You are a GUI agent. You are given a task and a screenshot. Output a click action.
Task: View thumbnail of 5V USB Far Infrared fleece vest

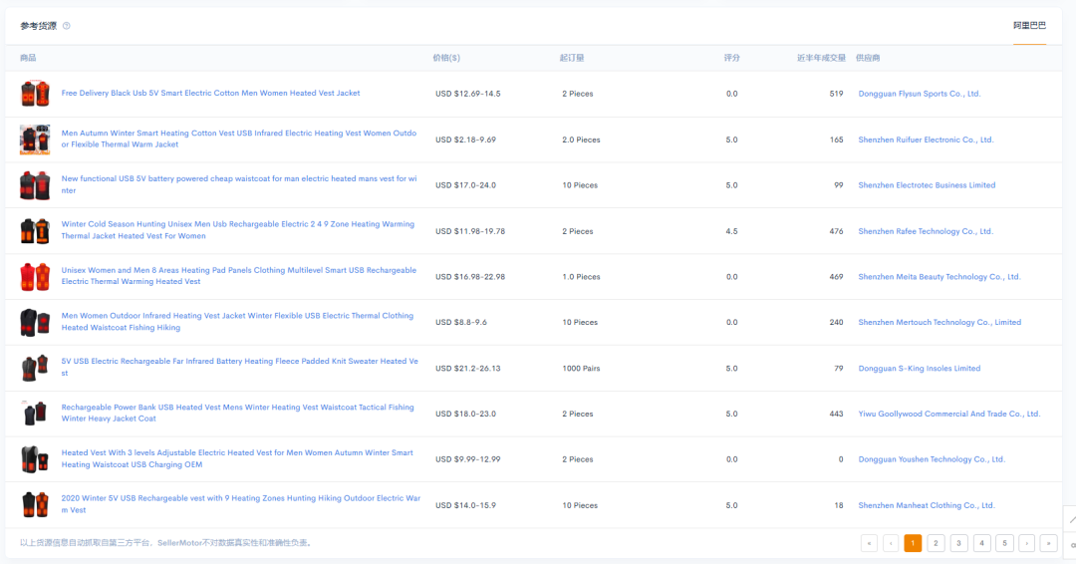pos(35,369)
